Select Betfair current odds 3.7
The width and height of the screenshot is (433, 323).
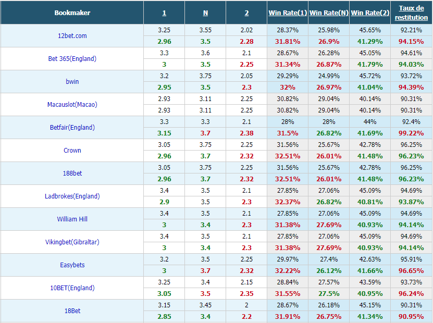click(205, 133)
